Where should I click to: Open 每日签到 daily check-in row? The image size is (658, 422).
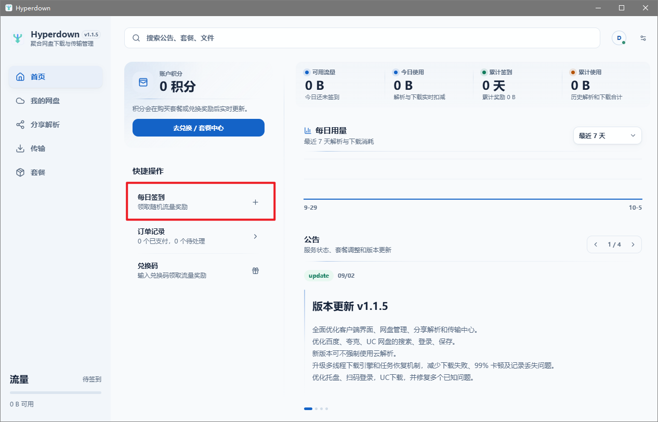coord(199,202)
